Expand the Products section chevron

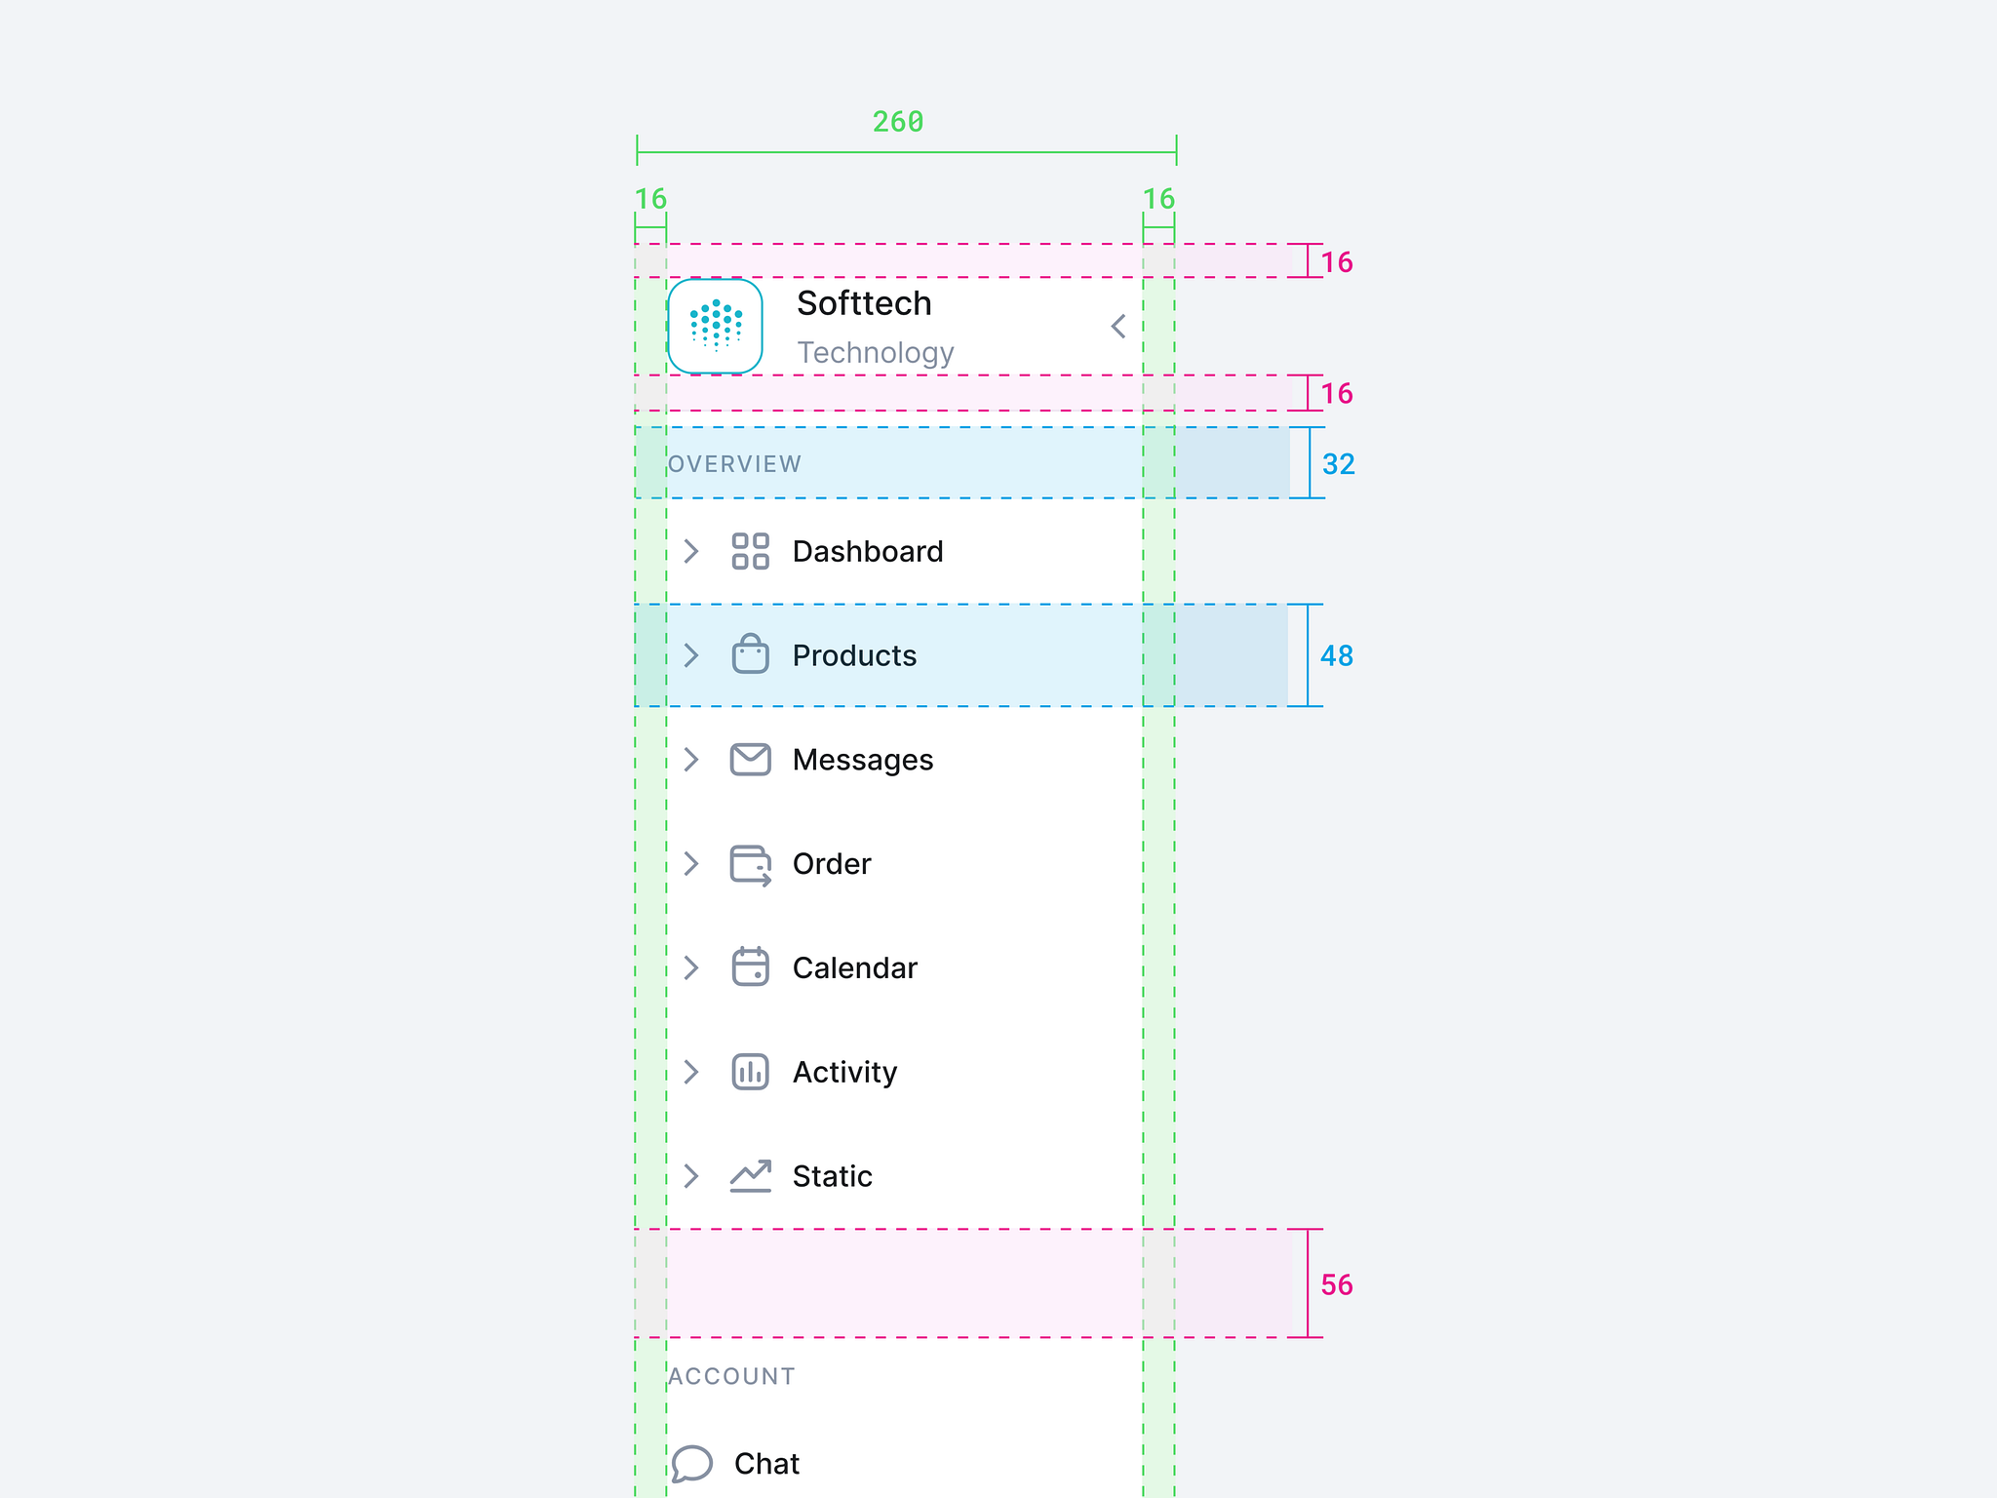click(692, 655)
